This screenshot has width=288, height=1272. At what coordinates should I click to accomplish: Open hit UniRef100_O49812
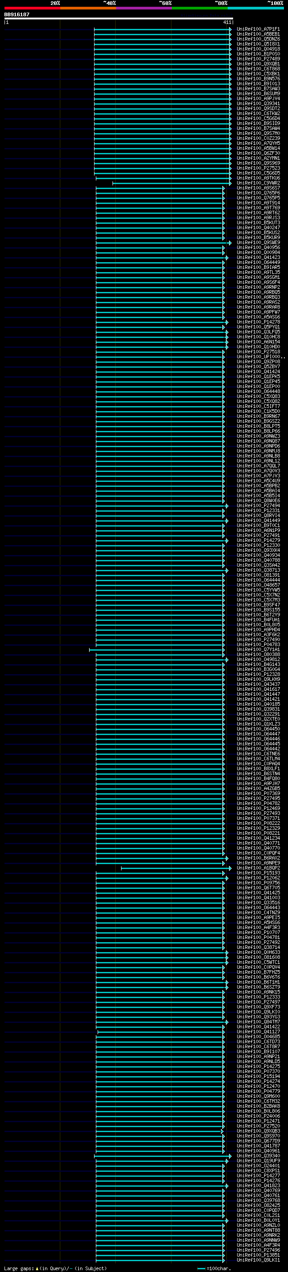pyautogui.click(x=258, y=659)
